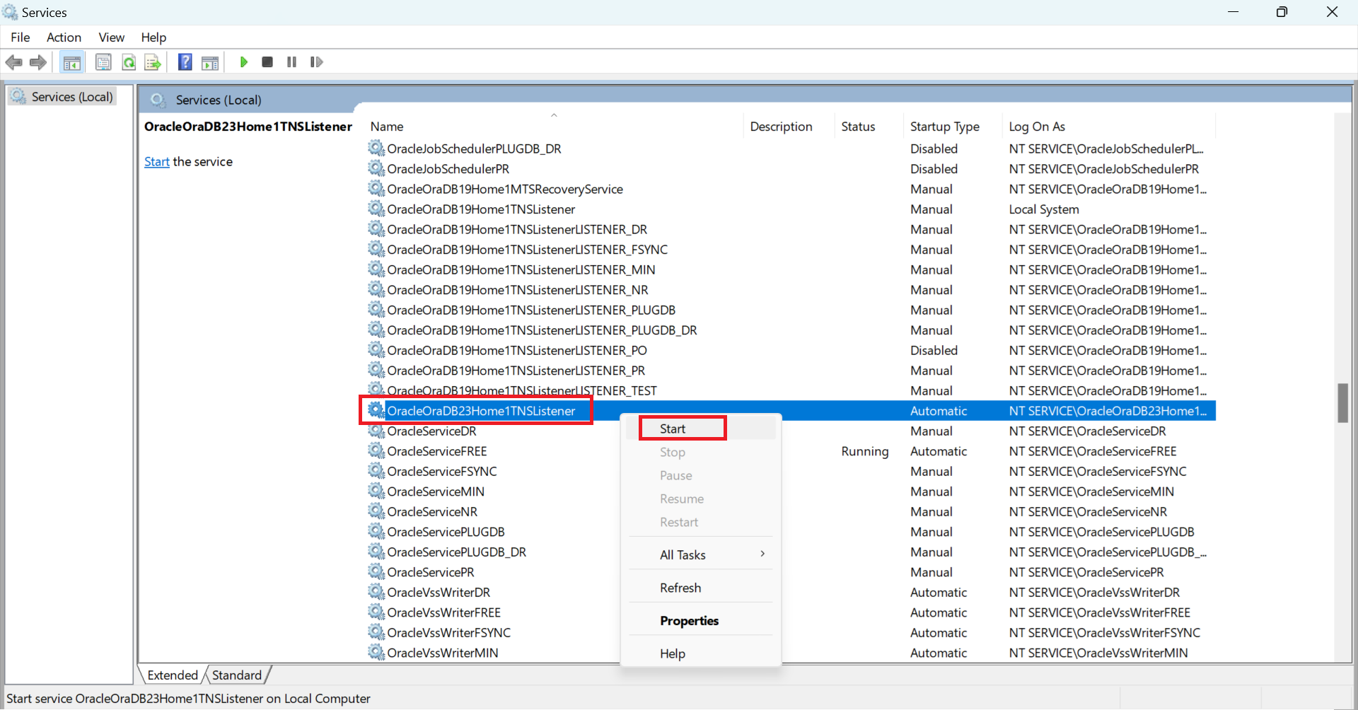
Task: Click gear icon of OracleOraDB19Home1TNSListener row
Action: [376, 209]
